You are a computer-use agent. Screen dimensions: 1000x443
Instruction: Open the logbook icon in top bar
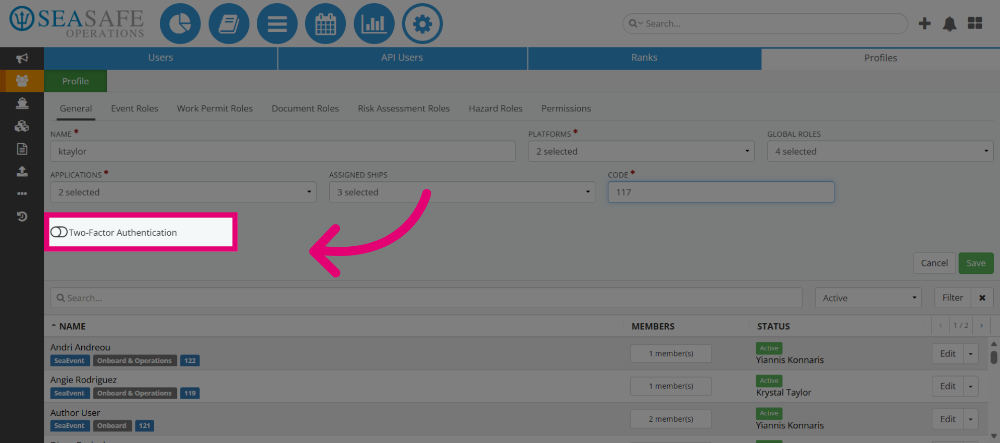click(229, 23)
